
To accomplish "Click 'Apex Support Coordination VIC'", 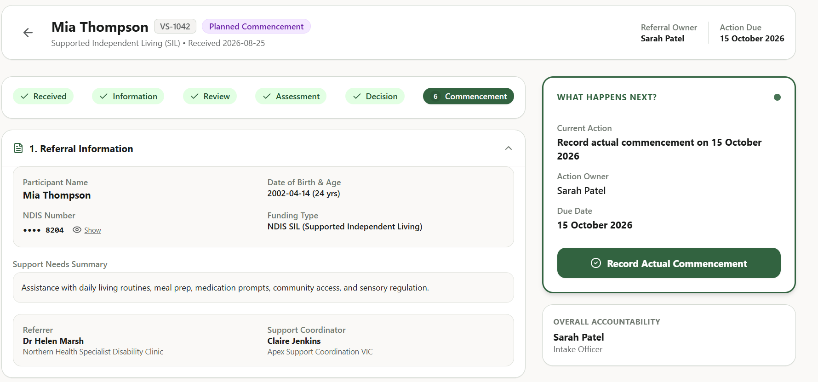I will point(320,352).
